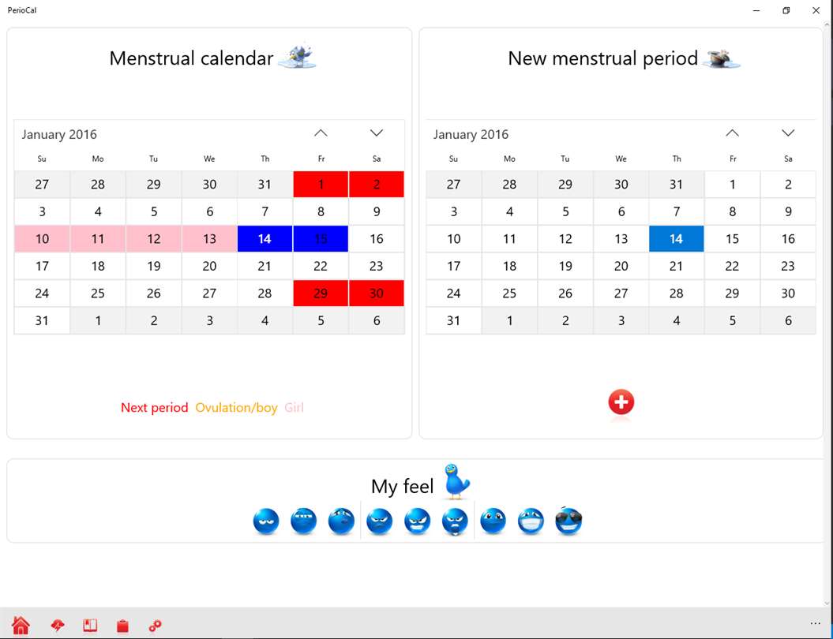833x639 pixels.
Task: Click the red clipboard icon in toolbar
Action: click(x=122, y=626)
